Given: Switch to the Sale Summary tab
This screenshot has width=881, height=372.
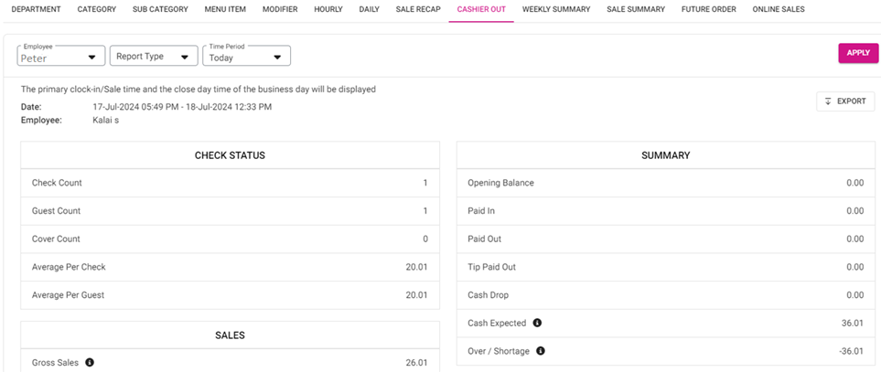Looking at the screenshot, I should (636, 9).
